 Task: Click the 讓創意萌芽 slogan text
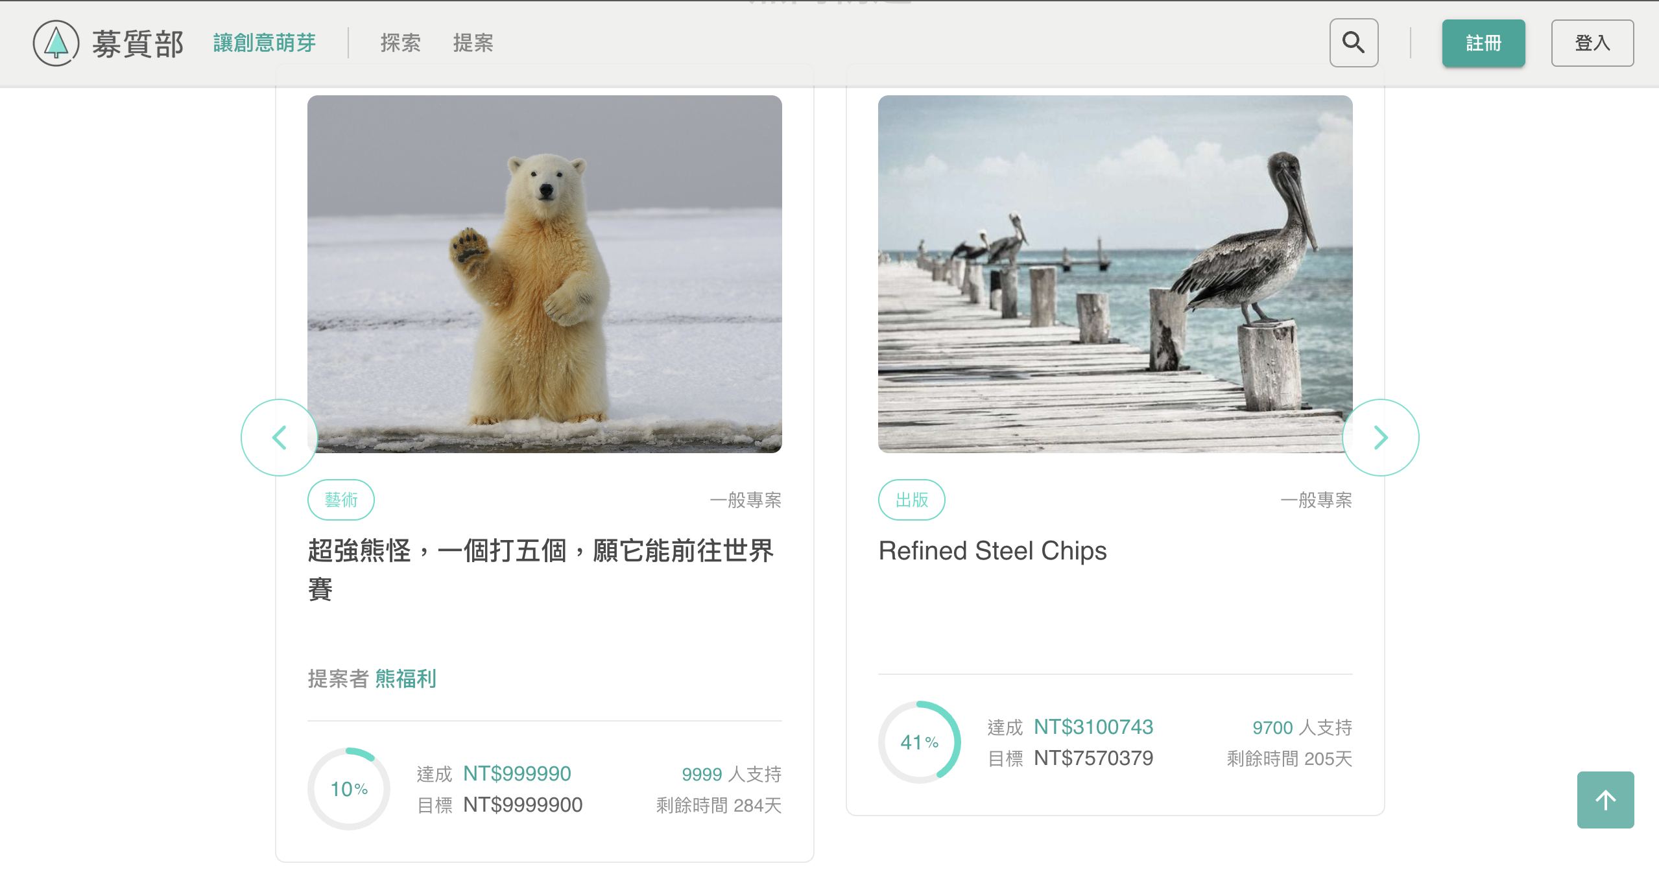click(x=264, y=43)
